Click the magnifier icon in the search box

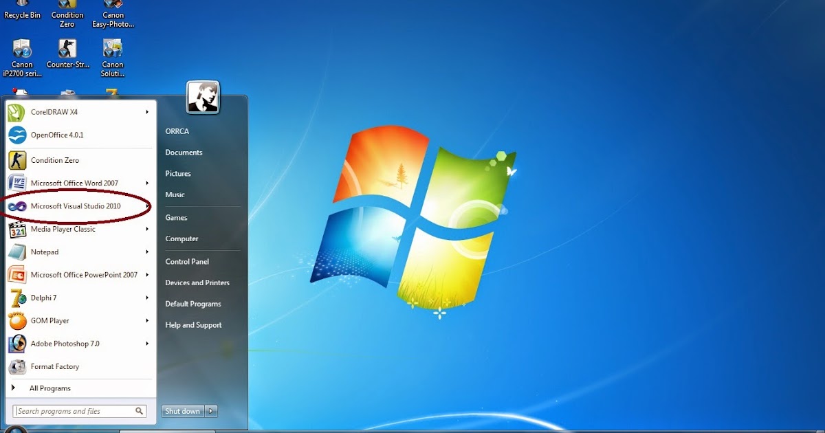point(140,411)
